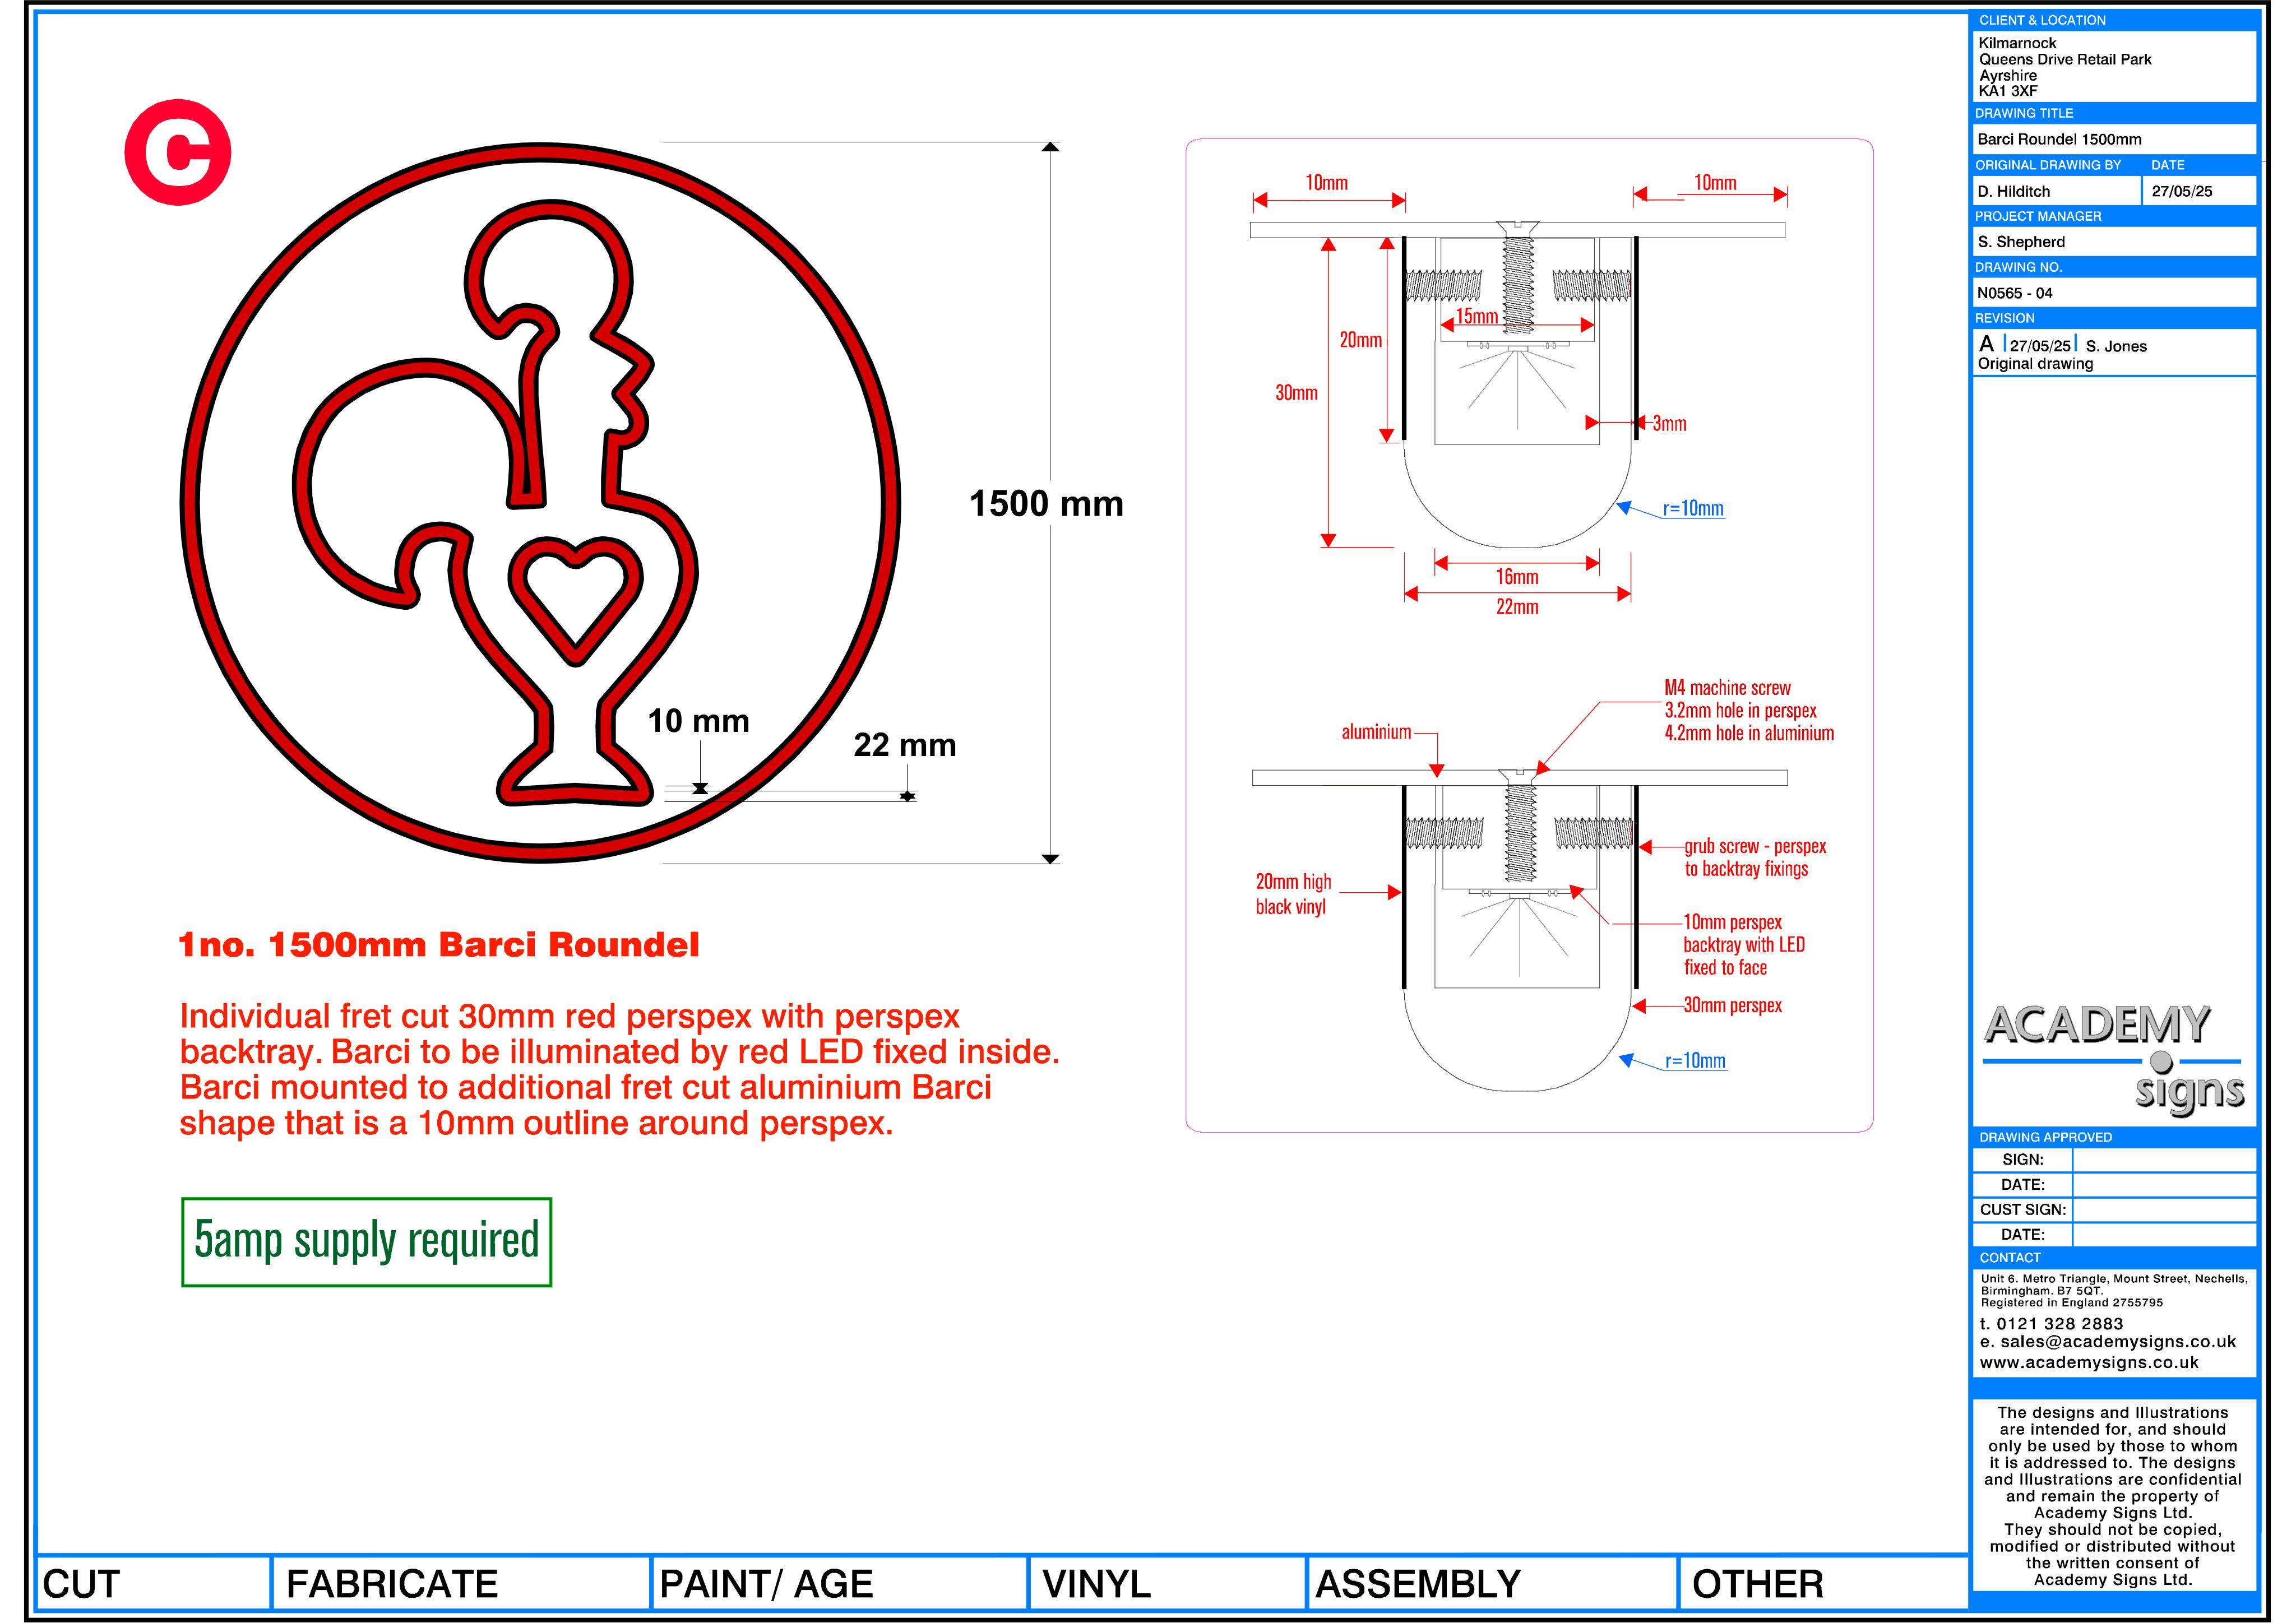Click the red circled C marker
The width and height of the screenshot is (2296, 1623).
(x=178, y=152)
